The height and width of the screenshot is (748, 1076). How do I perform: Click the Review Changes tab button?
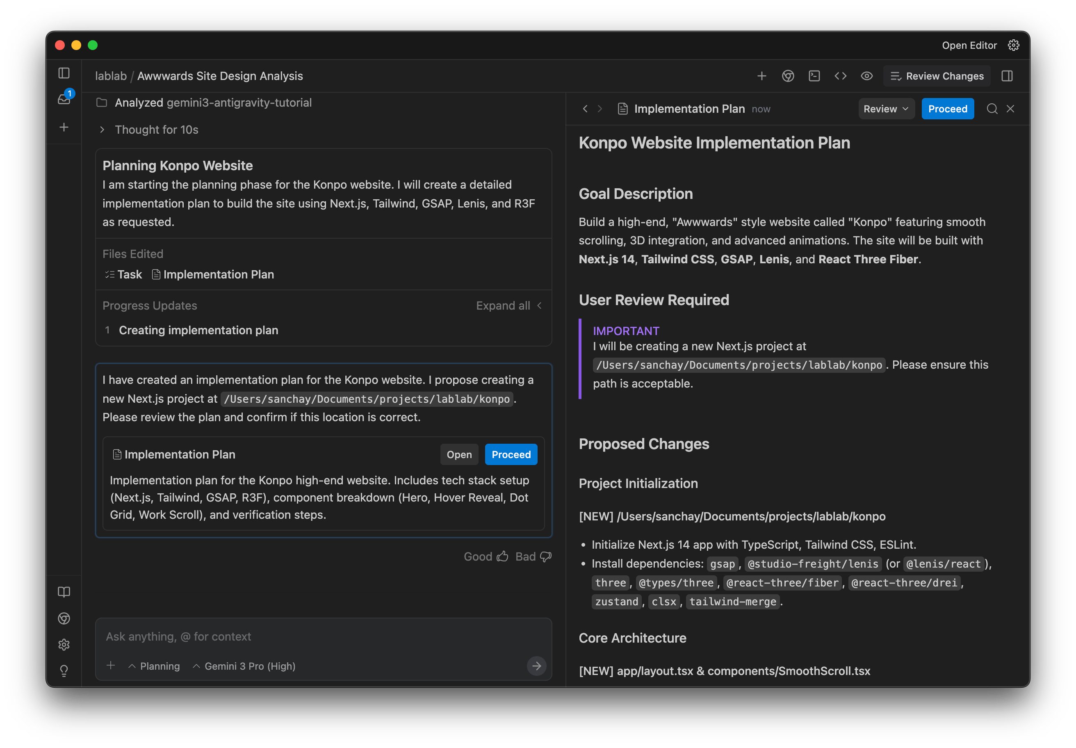(937, 76)
